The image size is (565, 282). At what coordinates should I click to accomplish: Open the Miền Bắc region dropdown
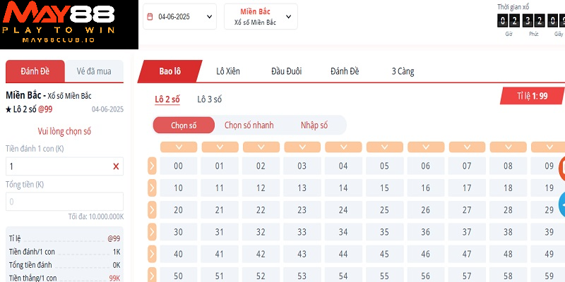[260, 17]
